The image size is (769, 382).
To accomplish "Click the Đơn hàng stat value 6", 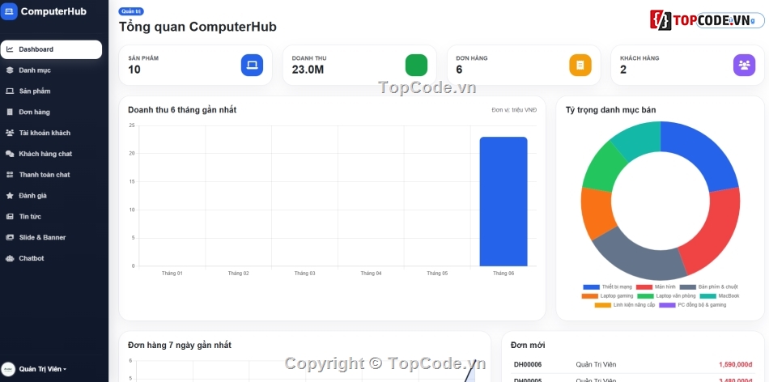I will 459,70.
